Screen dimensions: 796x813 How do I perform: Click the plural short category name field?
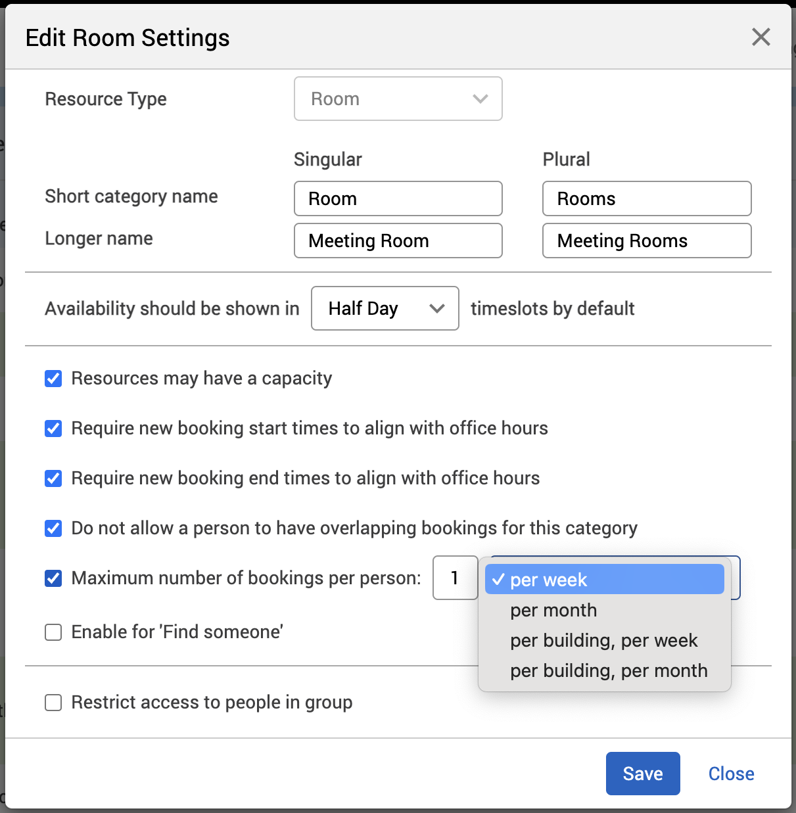click(646, 198)
